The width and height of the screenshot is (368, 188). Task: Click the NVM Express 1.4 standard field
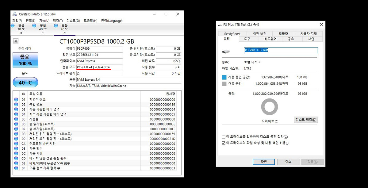click(x=129, y=79)
